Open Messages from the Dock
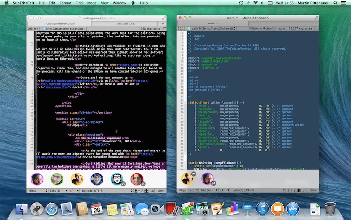Image resolution: width=351 pixels, height=220 pixels. (x=142, y=209)
